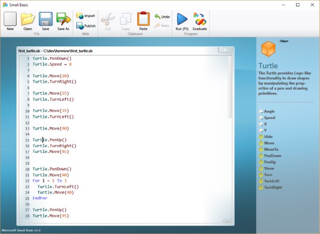The image size is (320, 234).
Task: Click the Turtle heading in help panel
Action: 268,66
